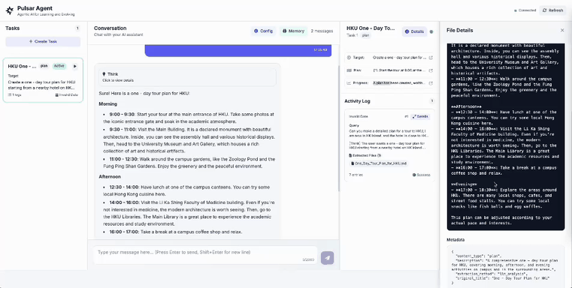Expand the Think details block
This screenshot has width=572, height=288.
(x=187, y=76)
